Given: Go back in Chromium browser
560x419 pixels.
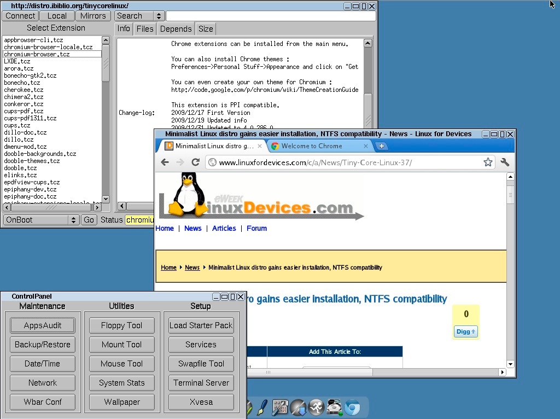Looking at the screenshot, I should [165, 162].
